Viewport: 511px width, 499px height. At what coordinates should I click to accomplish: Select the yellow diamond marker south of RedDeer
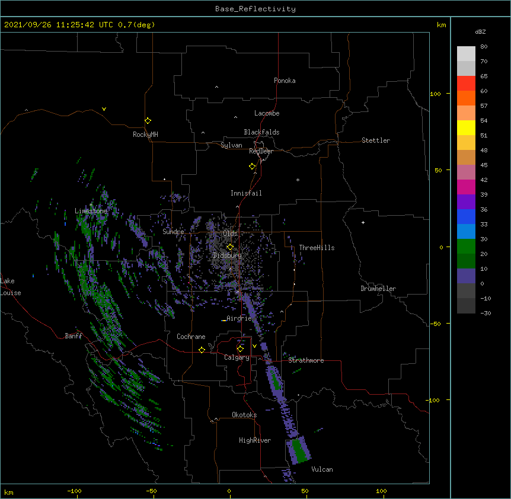pyautogui.click(x=252, y=167)
